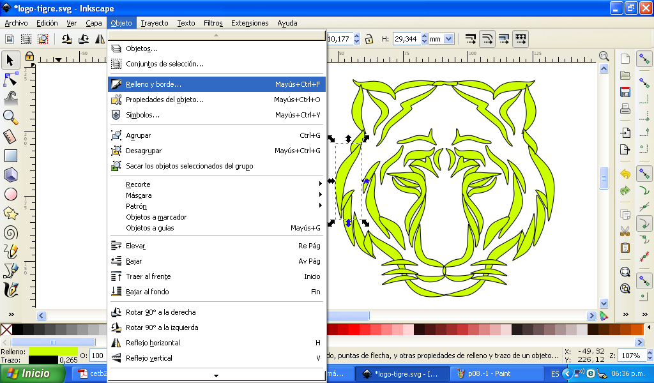Click the no-color X palette swatch
The image size is (654, 383).
point(6,330)
